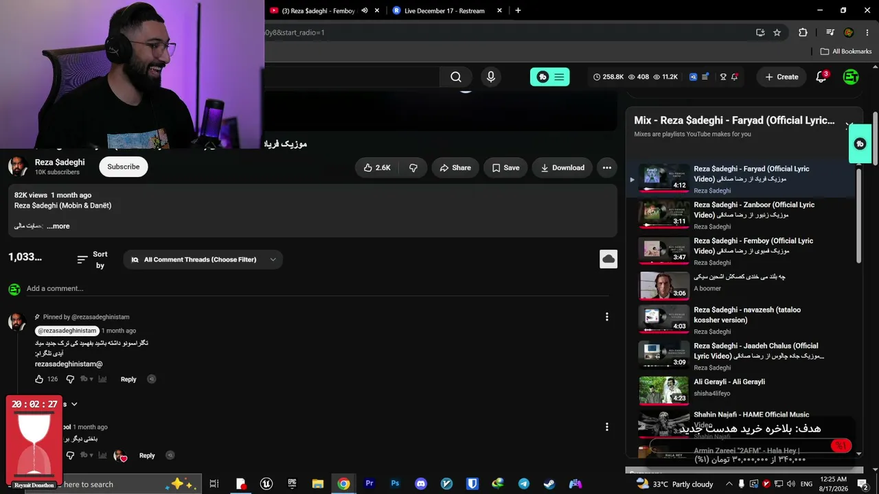
Task: Open File Explorer from the taskbar
Action: tap(318, 484)
